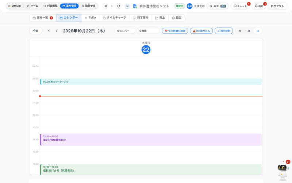The image size is (292, 183).
Task: Click 空き時間を確認 button
Action: pyautogui.click(x=175, y=31)
